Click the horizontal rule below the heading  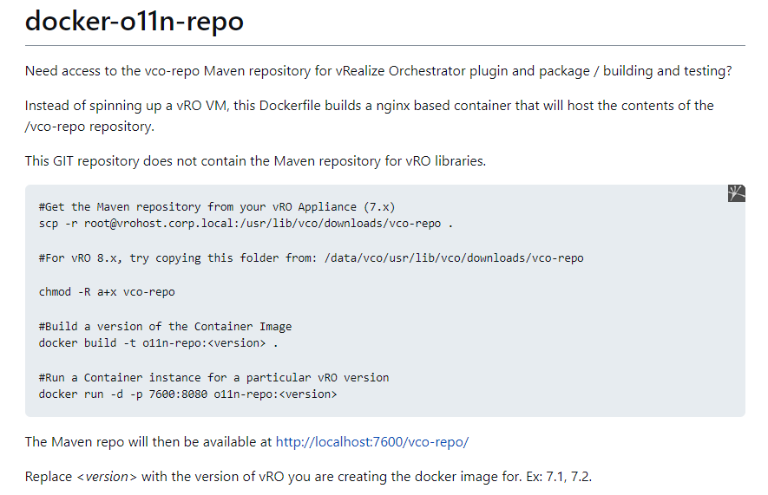(384, 45)
